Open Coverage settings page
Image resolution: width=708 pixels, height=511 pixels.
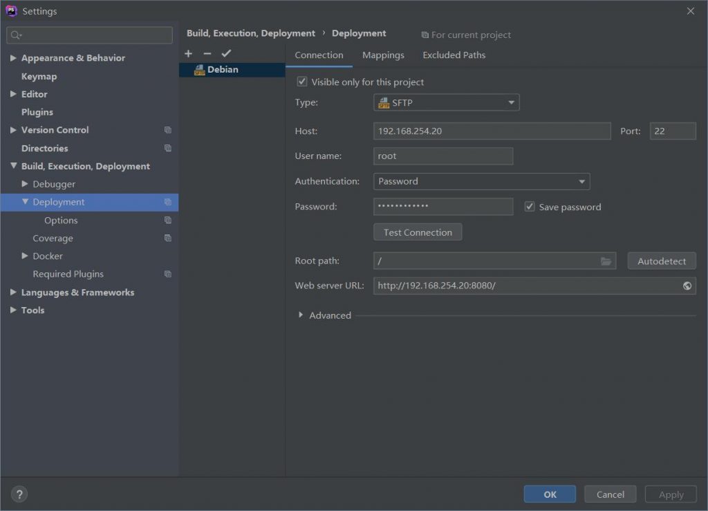pyautogui.click(x=53, y=239)
